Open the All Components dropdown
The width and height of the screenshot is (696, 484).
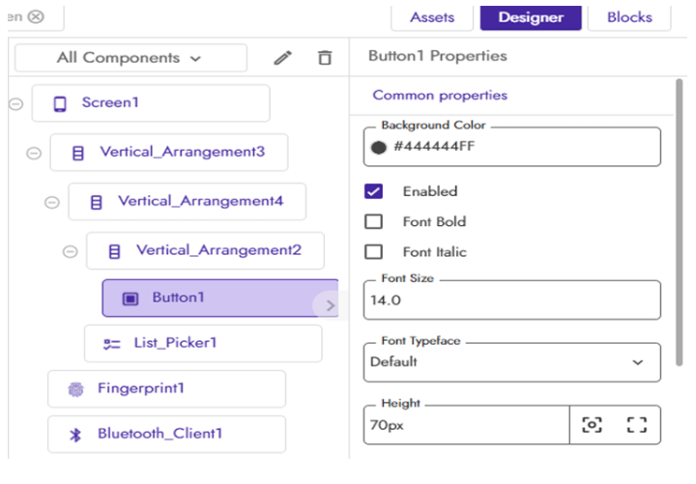(x=130, y=58)
